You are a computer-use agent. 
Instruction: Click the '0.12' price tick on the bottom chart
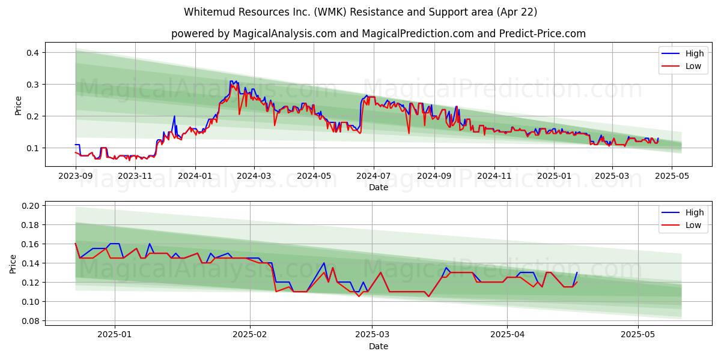(31, 283)
